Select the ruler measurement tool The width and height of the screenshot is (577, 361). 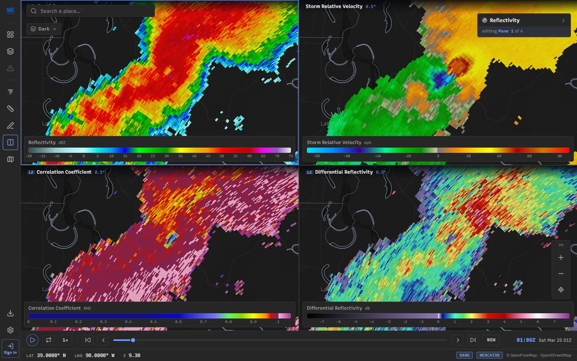pyautogui.click(x=10, y=109)
